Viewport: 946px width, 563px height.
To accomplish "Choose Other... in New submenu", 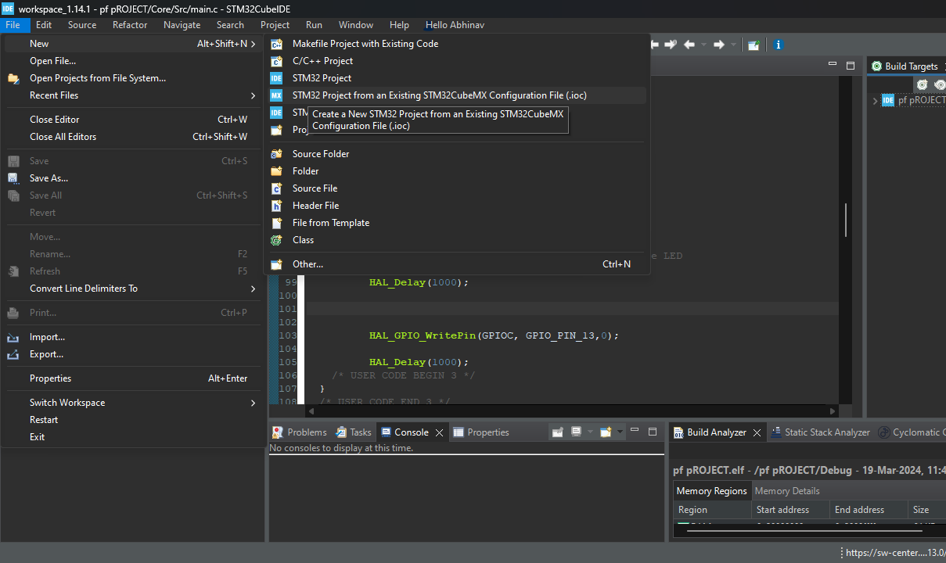I will pyautogui.click(x=457, y=264).
